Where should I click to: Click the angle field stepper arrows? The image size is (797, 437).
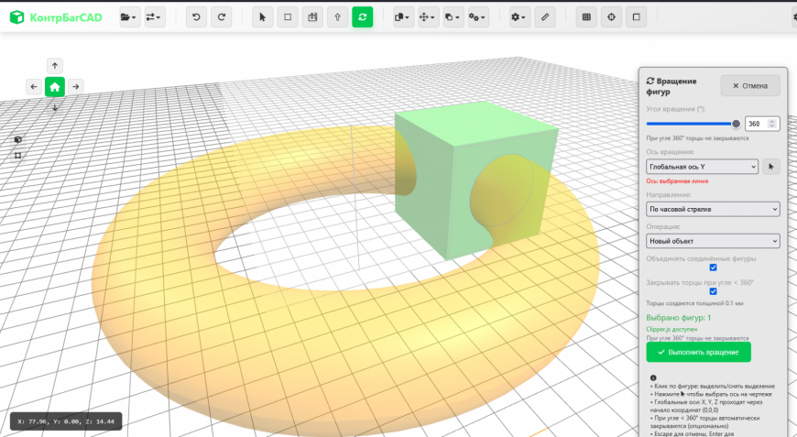coord(772,124)
